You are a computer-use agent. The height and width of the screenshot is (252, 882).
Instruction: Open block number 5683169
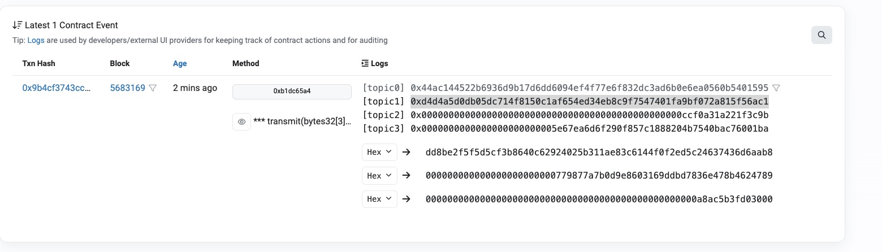[127, 88]
